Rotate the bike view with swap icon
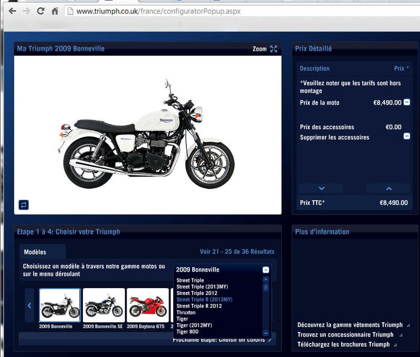The width and height of the screenshot is (420, 357). [x=24, y=205]
